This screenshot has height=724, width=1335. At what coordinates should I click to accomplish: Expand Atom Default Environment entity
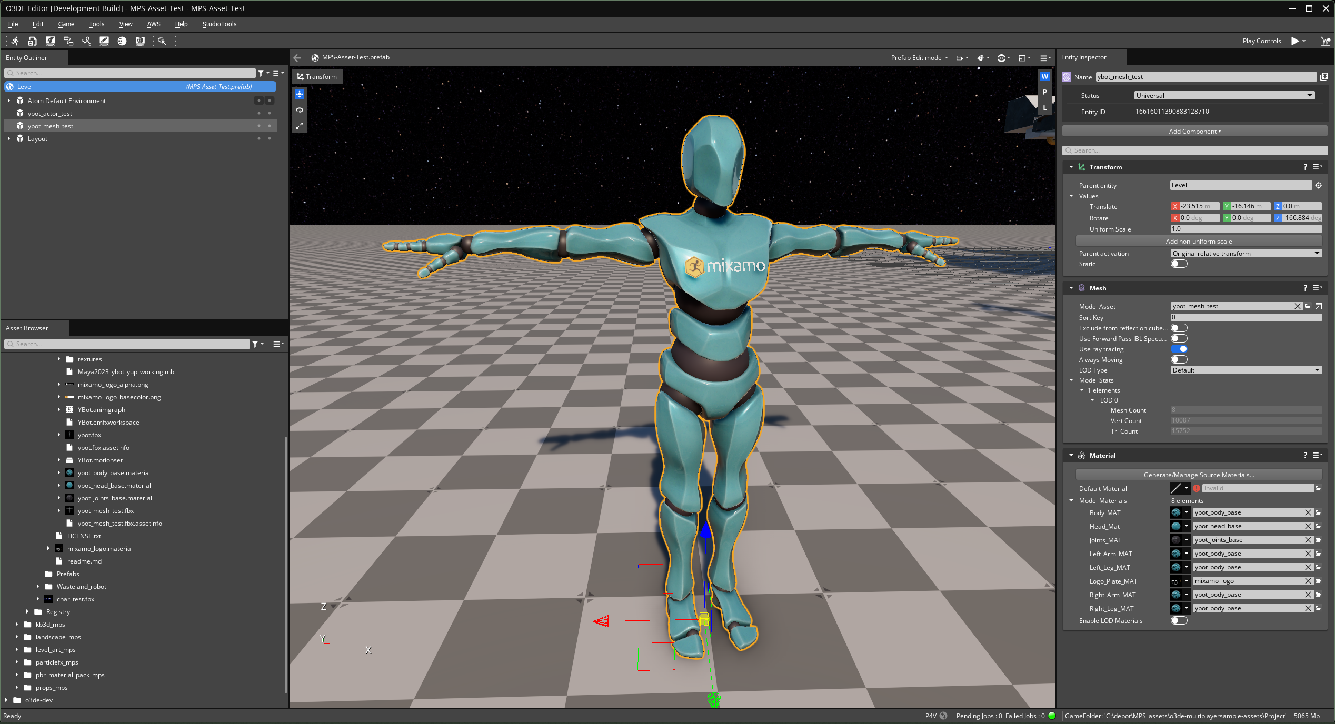pyautogui.click(x=9, y=100)
